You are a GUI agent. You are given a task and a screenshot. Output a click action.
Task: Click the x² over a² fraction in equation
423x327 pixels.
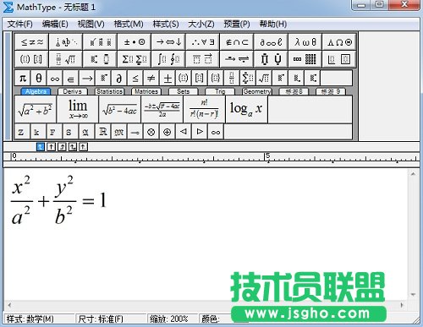pyautogui.click(x=21, y=200)
